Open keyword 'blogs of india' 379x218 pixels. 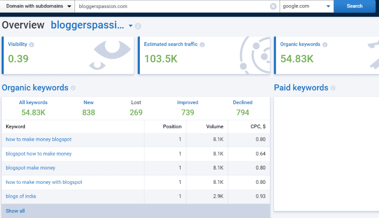[21, 196]
